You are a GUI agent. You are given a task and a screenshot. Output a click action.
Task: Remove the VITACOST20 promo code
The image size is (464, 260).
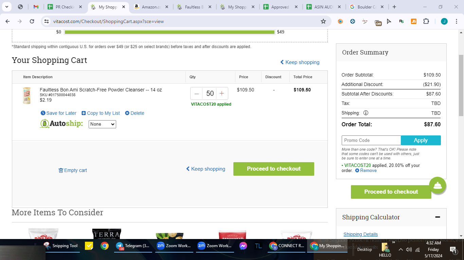coord(366,171)
